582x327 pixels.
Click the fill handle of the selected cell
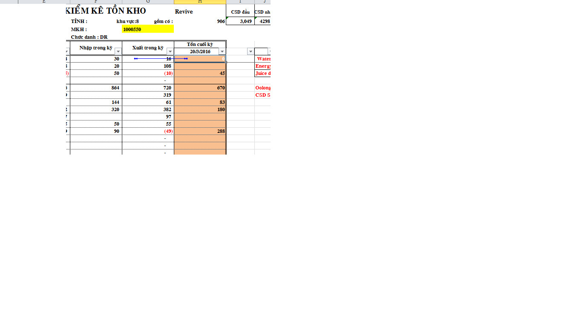click(226, 62)
